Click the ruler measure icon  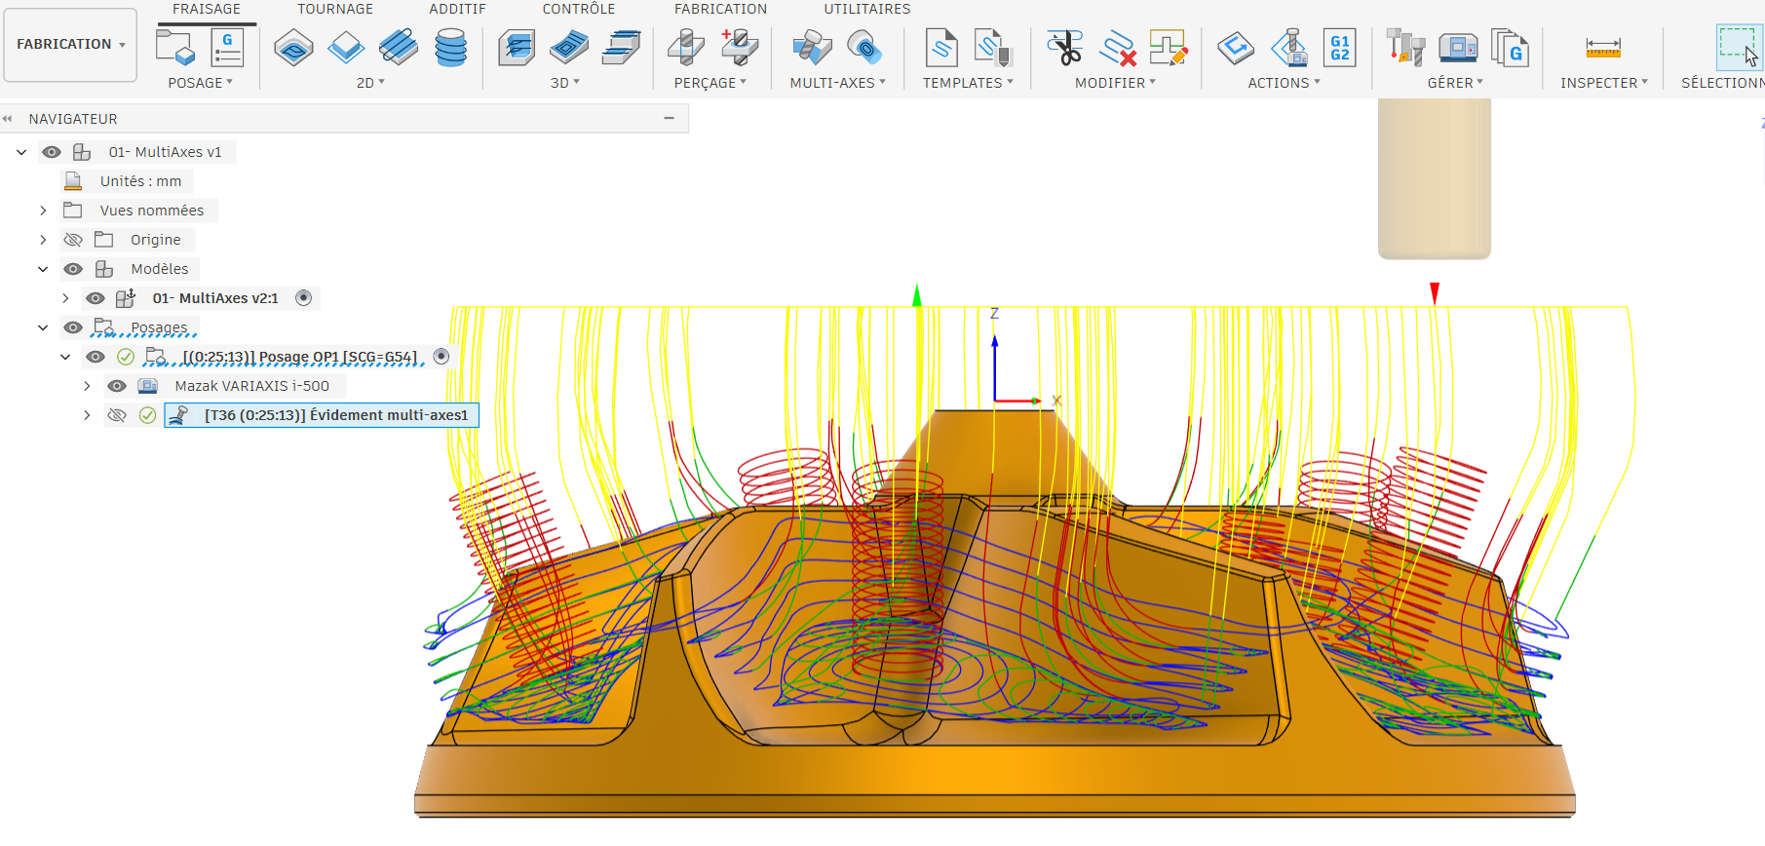pyautogui.click(x=1602, y=47)
